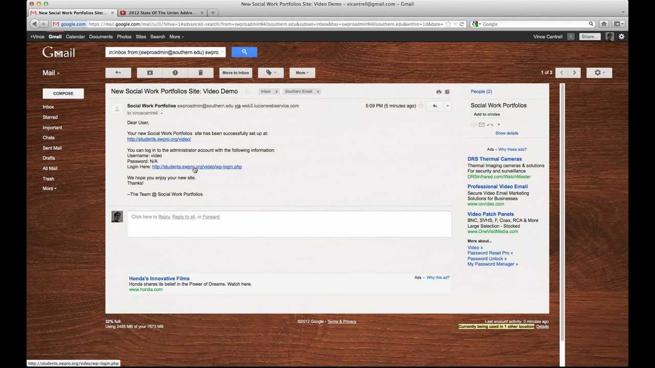Remove the Southern Email label with its x
Screen dimensions: 655x368
(317, 91)
